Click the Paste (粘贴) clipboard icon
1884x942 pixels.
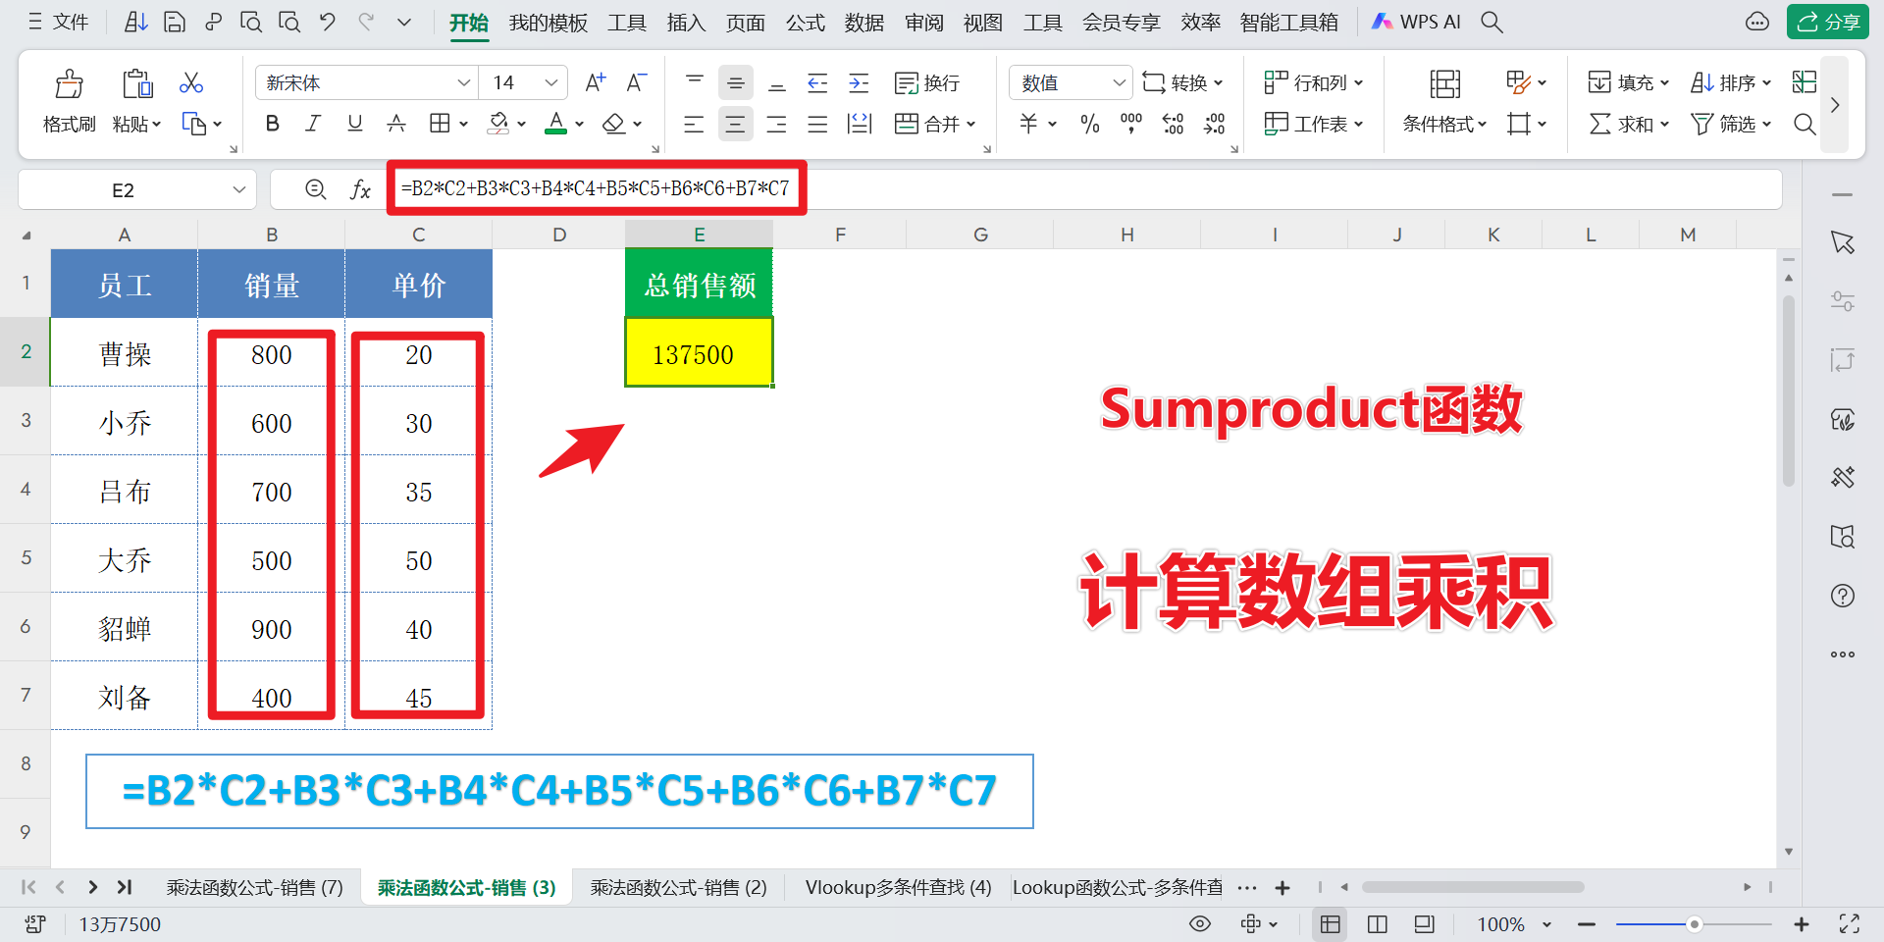click(x=136, y=84)
